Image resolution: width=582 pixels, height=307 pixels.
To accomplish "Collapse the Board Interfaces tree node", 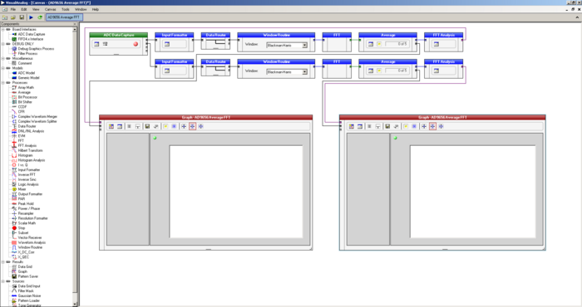I will (3, 29).
